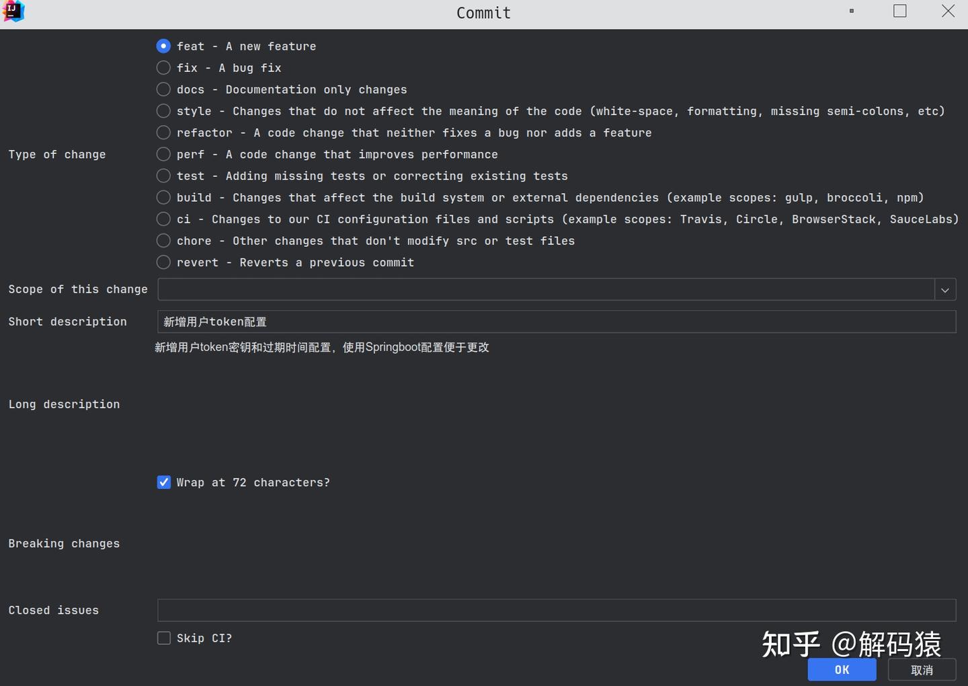Choose revert previous commit option
The height and width of the screenshot is (686, 968).
click(163, 262)
